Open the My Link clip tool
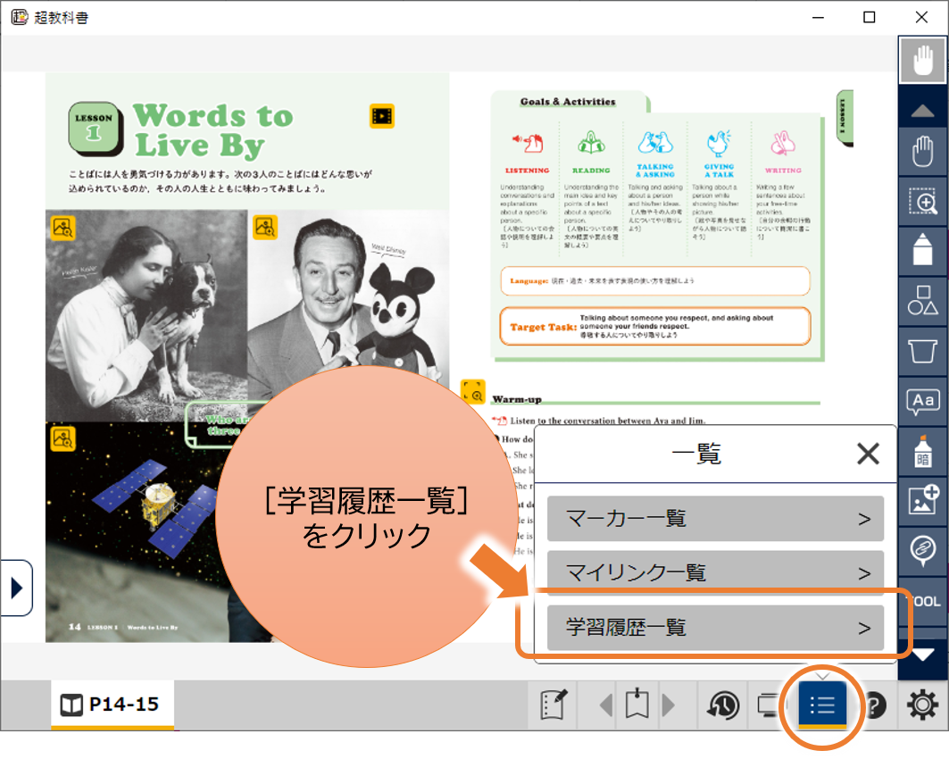This screenshot has width=949, height=759. click(922, 551)
